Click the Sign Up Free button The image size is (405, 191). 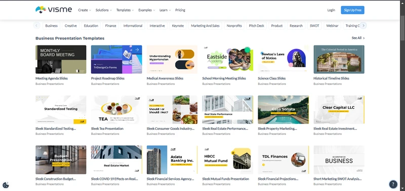[352, 10]
